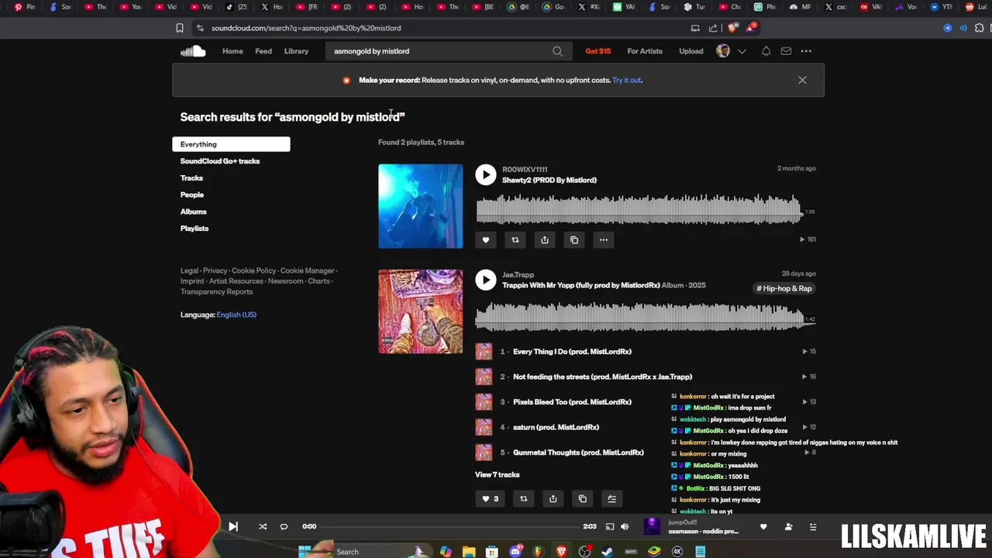The image size is (992, 558).
Task: Filter results by Tracks
Action: (191, 178)
